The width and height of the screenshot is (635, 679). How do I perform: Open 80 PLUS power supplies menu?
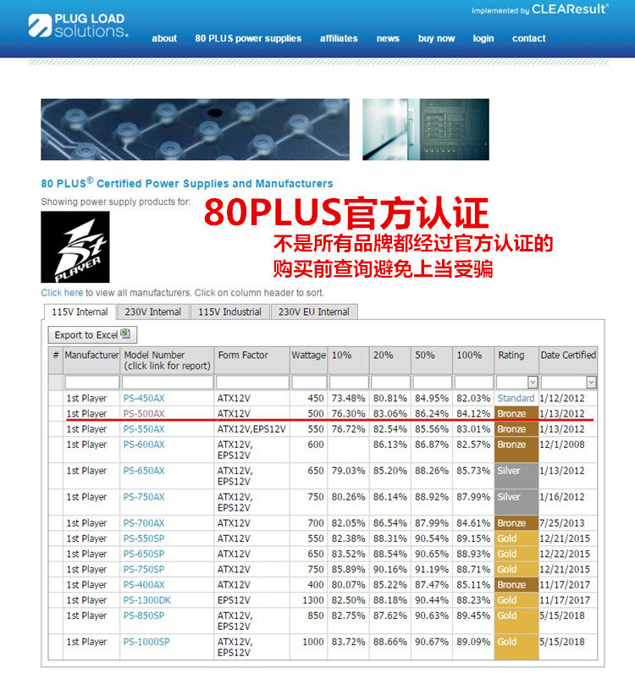pyautogui.click(x=248, y=38)
